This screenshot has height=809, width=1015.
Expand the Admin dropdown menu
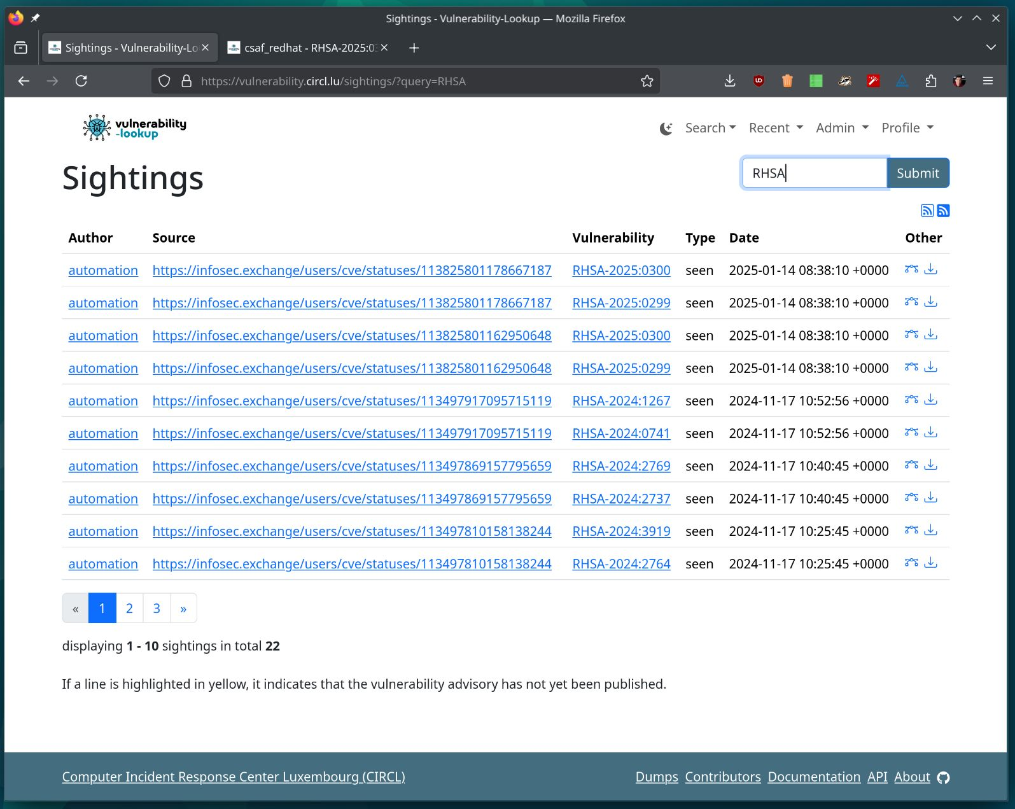coord(842,128)
